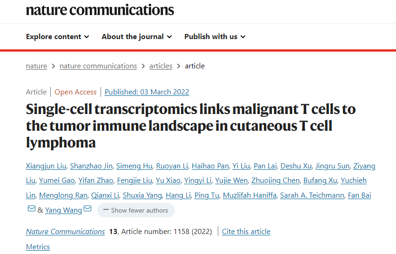Open author Yang Wang's profile
Image resolution: width=396 pixels, height=254 pixels.
tap(63, 210)
